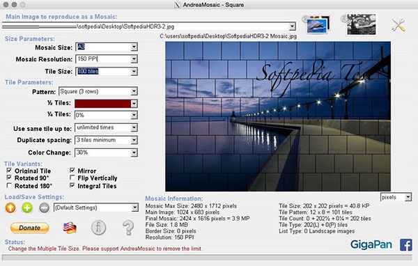Image resolution: width=418 pixels, height=266 pixels.
Task: Disable the Integral Tiles checkbox
Action: click(72, 185)
